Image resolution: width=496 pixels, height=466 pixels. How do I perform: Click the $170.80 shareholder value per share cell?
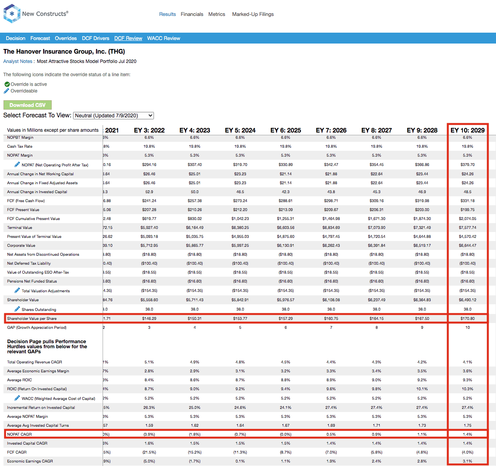(x=468, y=318)
